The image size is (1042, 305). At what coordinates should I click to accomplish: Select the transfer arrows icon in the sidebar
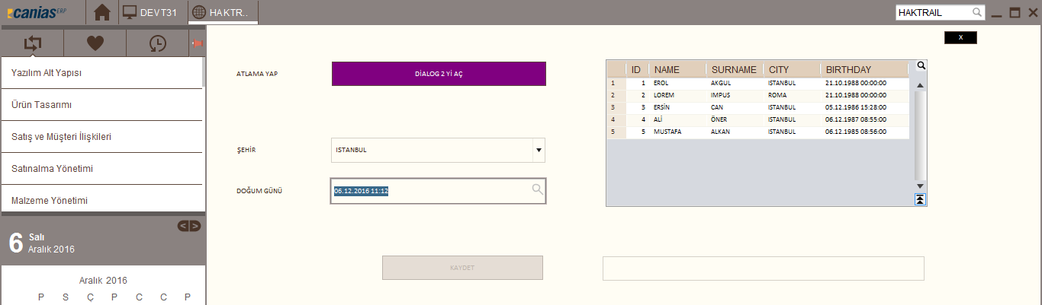point(32,43)
